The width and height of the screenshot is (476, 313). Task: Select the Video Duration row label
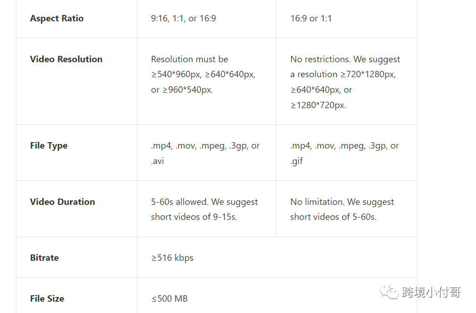click(x=62, y=202)
